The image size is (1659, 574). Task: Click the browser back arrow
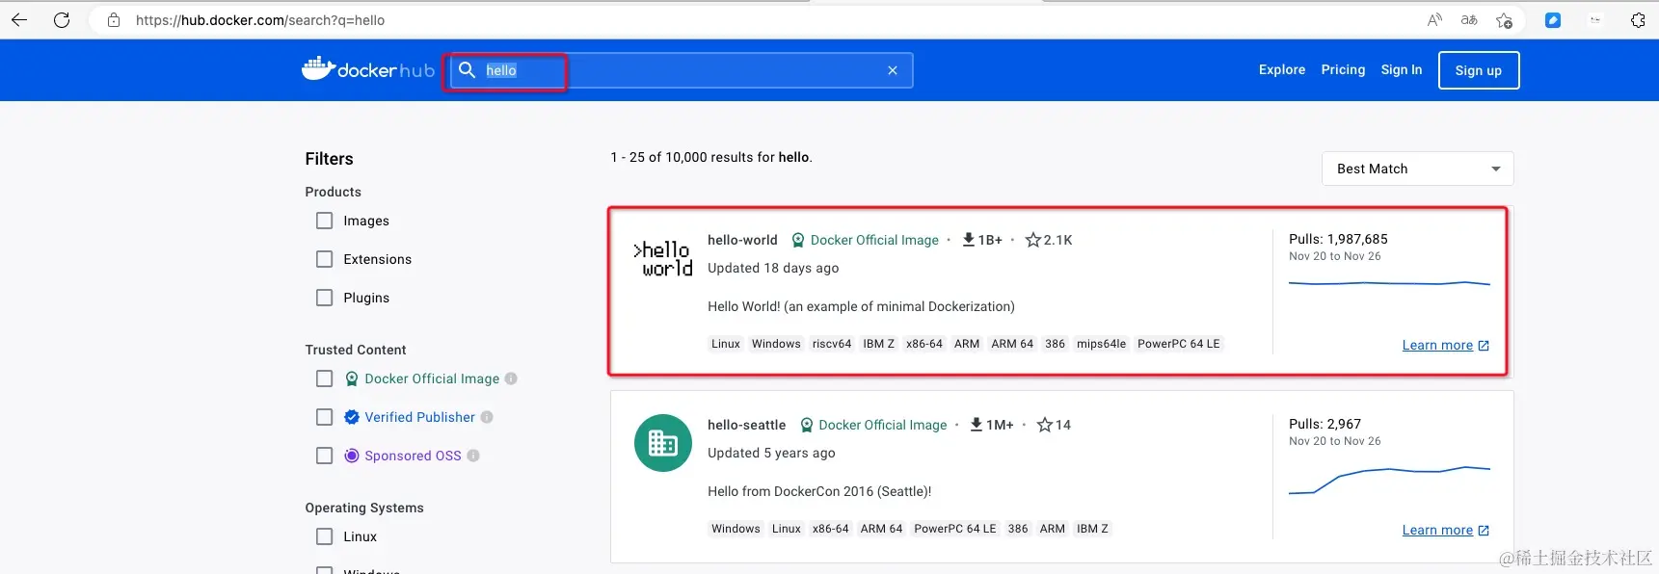click(19, 19)
